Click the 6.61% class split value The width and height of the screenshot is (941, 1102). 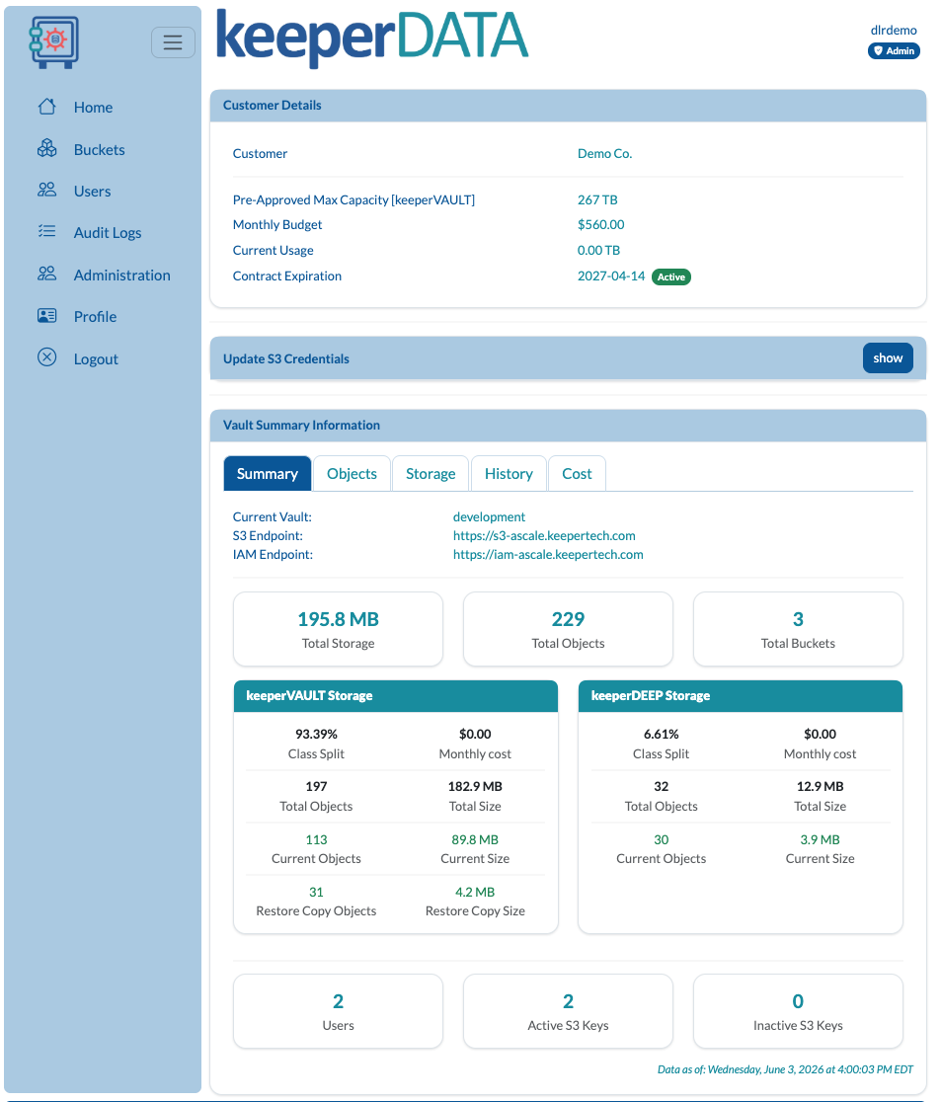pos(662,734)
